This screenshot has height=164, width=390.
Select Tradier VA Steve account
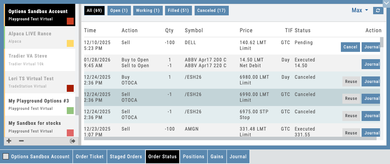pos(38,59)
